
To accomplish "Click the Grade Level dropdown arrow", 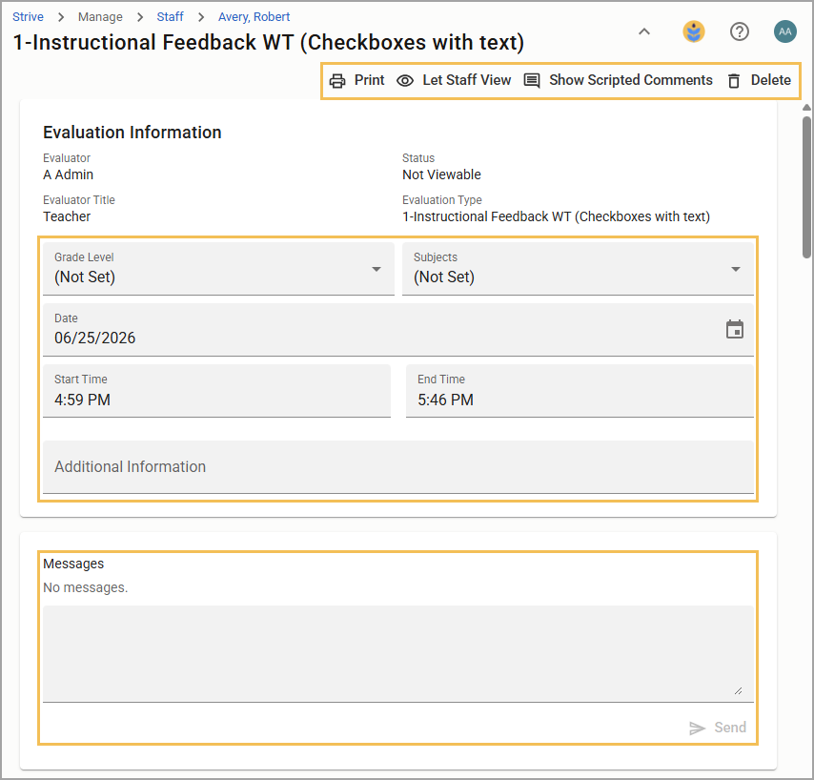I will point(376,269).
